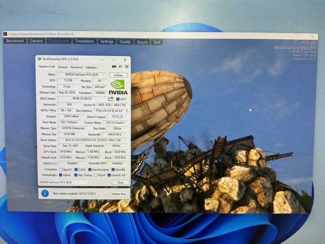Toggle Sound in Heaven Benchmark

click(x=142, y=42)
